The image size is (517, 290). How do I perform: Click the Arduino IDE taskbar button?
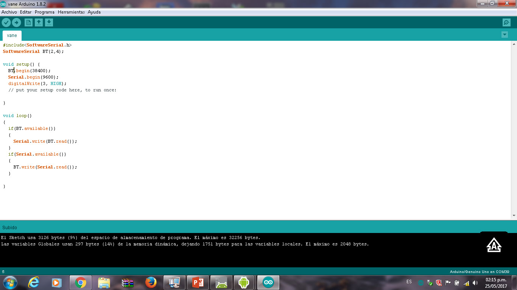click(268, 282)
